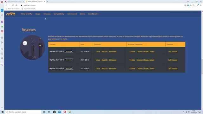View site security lock info
Screen dimensions: 203x114
click(x=21, y=5)
